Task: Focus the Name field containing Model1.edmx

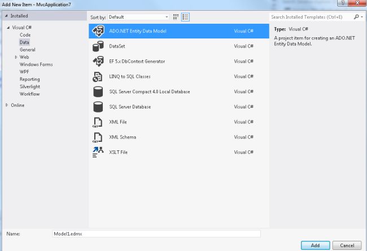Action: [156, 233]
